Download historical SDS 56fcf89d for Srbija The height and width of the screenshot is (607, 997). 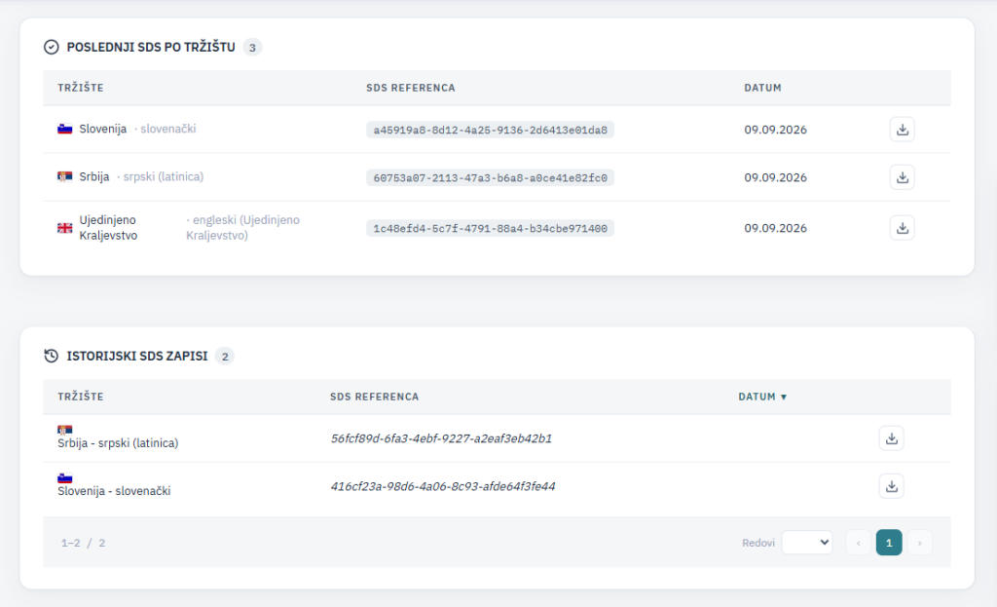click(x=892, y=438)
